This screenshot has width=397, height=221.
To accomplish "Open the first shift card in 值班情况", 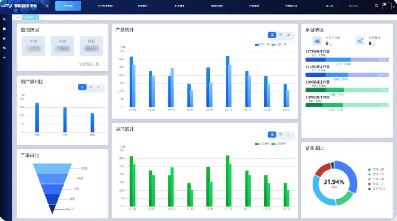I will pos(33,46).
